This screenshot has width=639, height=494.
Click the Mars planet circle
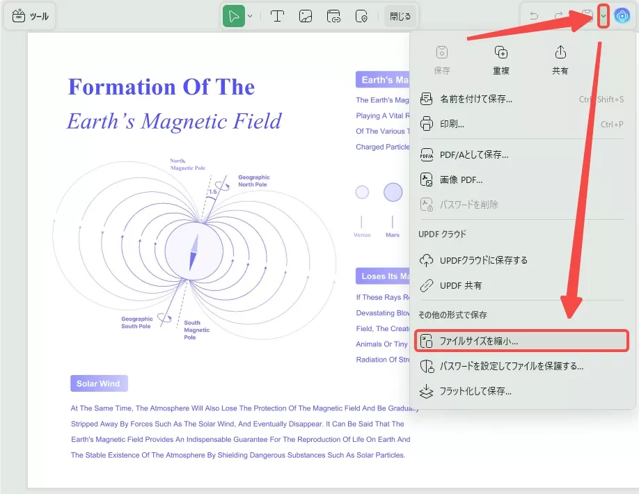tap(393, 192)
